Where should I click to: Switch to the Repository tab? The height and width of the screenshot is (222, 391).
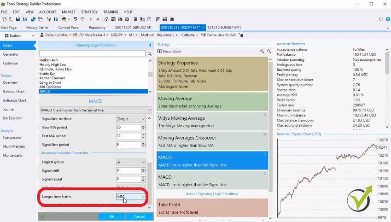[97, 28]
